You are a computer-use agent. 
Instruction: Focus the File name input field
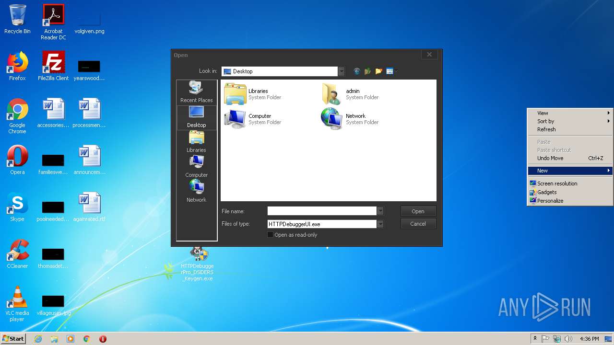coord(322,211)
